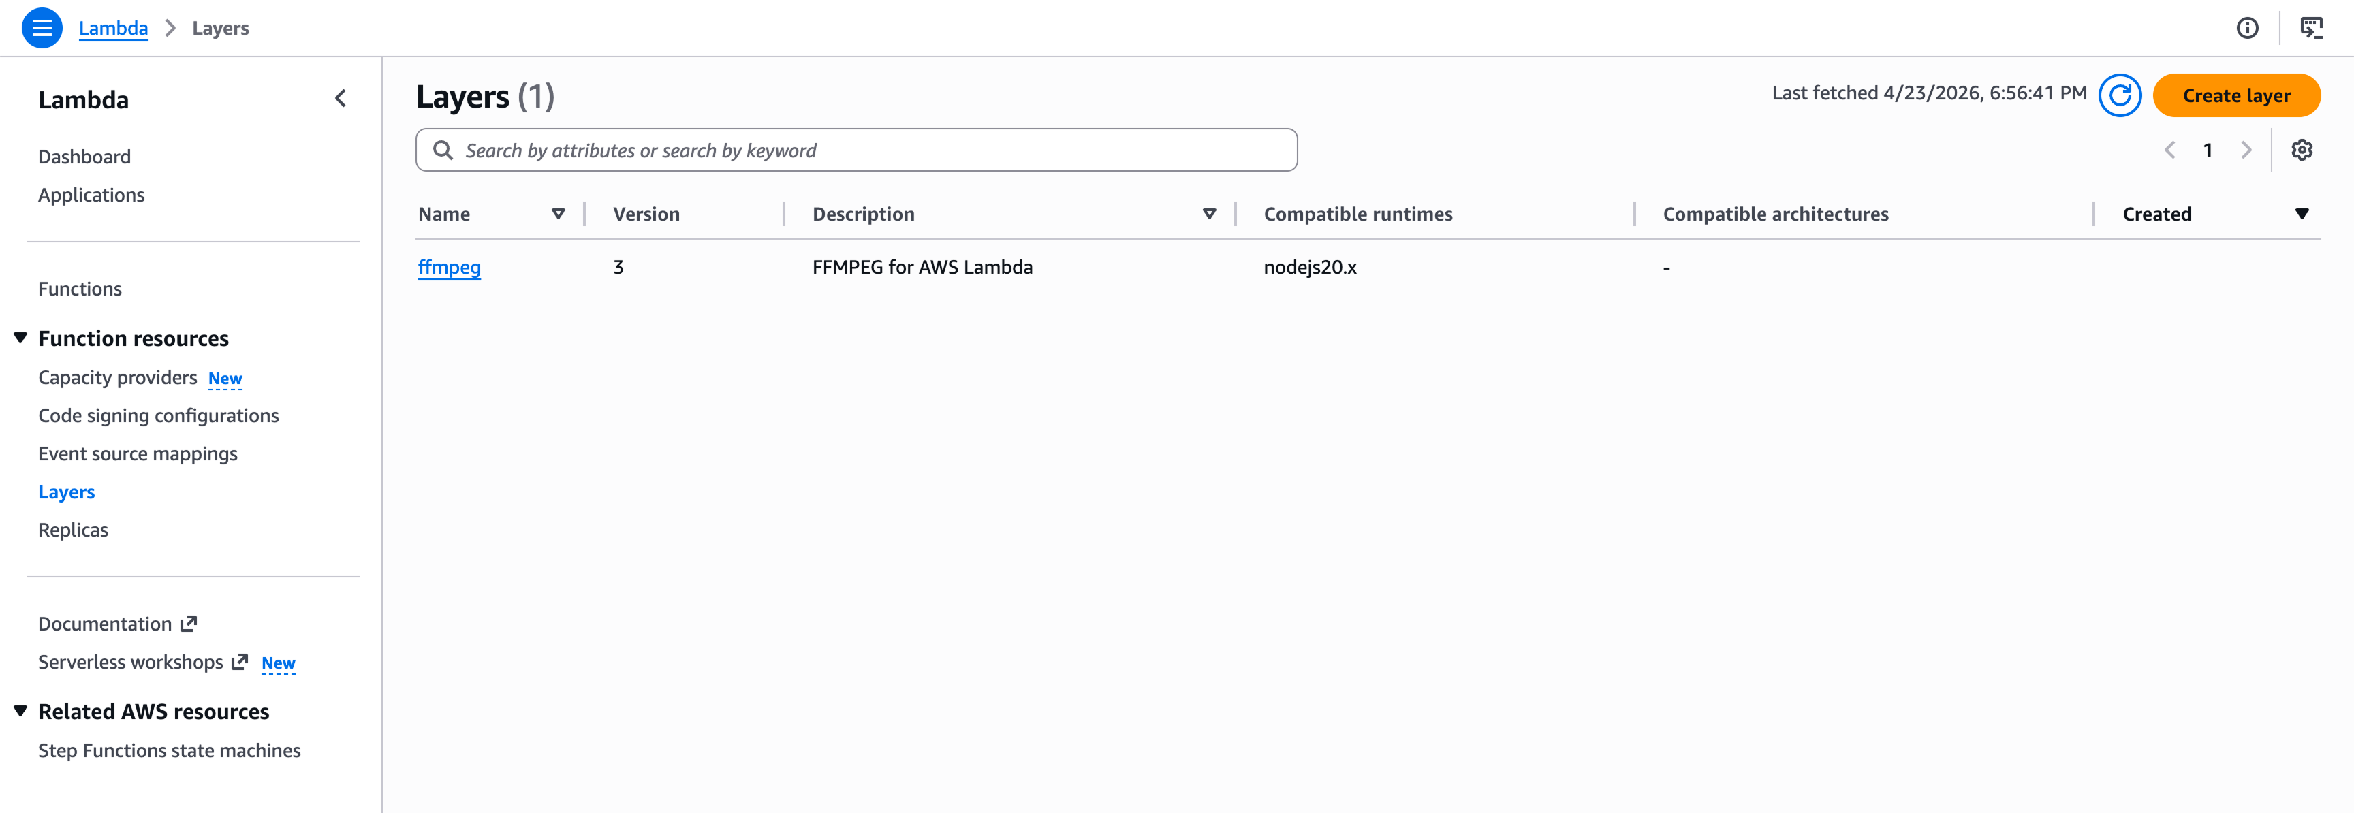The height and width of the screenshot is (813, 2354).
Task: Focus the layers search field
Action: click(868, 150)
